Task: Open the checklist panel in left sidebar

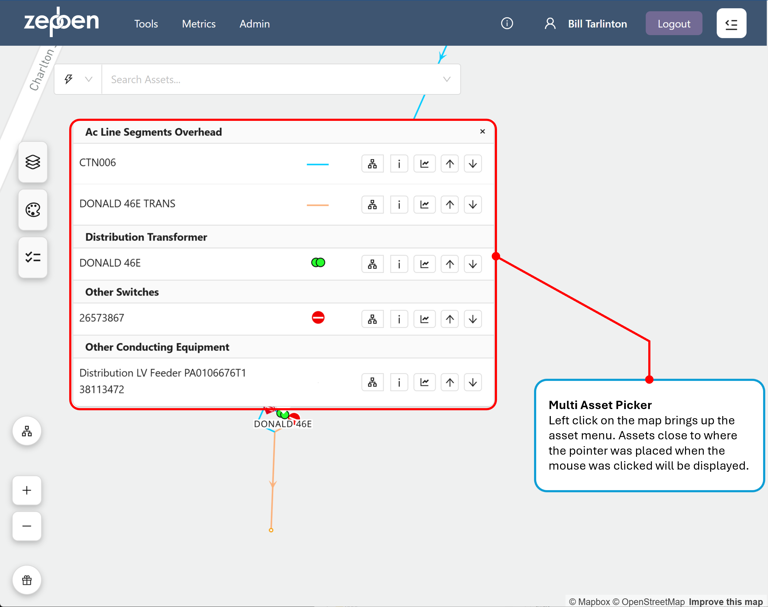Action: (x=33, y=257)
